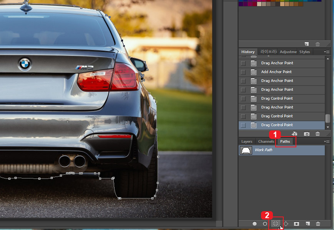Load the path as a selection
334x230 pixels.
click(x=276, y=223)
